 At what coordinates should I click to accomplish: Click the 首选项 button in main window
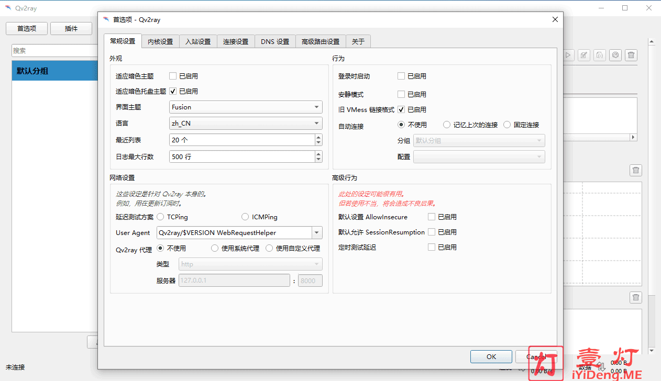click(x=27, y=29)
